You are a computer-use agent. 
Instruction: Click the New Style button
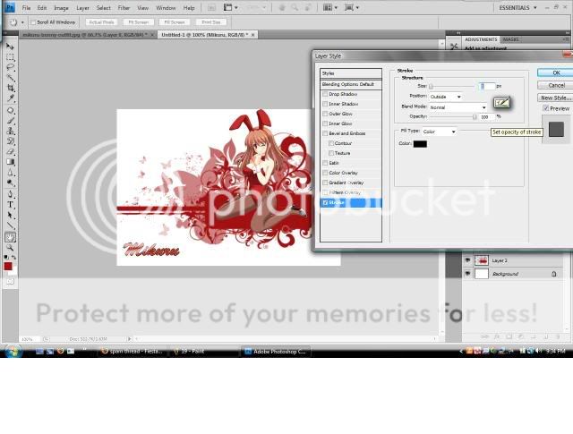coord(555,98)
